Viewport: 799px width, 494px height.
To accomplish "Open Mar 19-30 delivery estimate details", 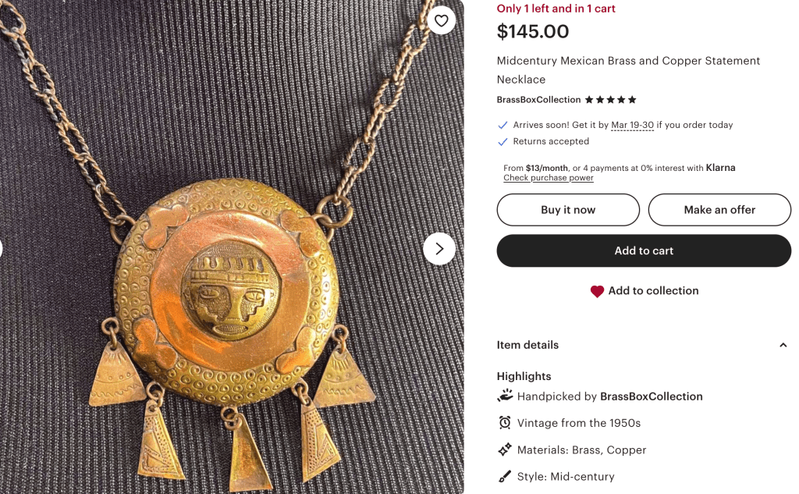I will (x=632, y=125).
